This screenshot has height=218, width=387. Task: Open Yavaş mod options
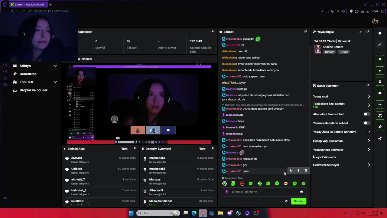[x=341, y=96]
